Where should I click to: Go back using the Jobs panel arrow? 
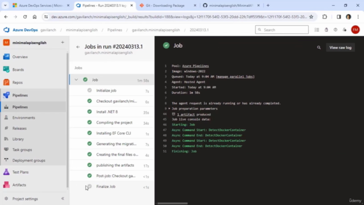point(78,47)
